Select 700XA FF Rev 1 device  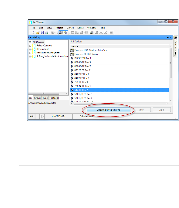[119, 86]
